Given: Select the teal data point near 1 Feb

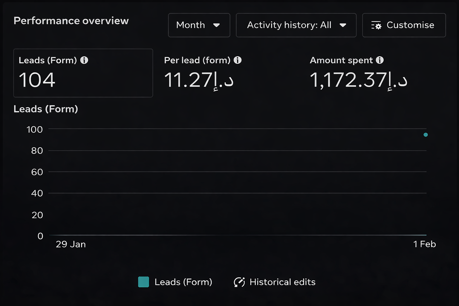Looking at the screenshot, I should click(x=426, y=135).
